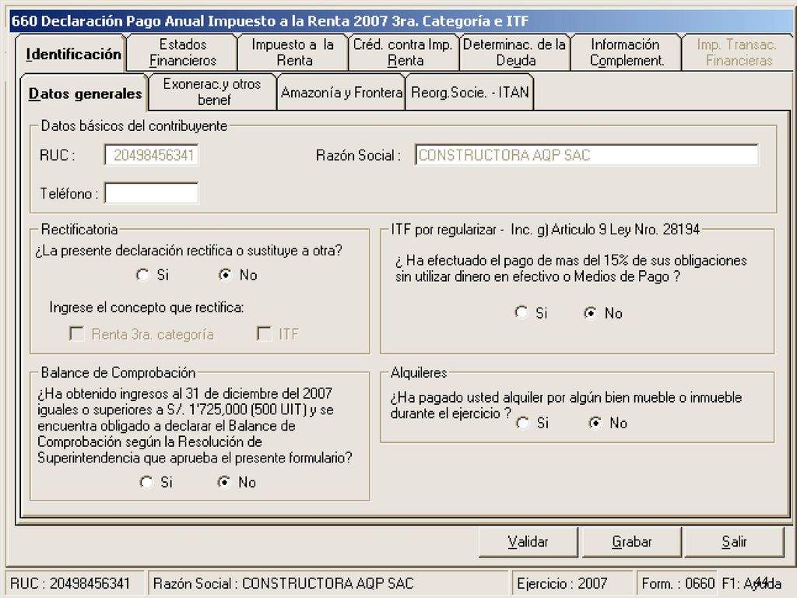Open the Reorg.Socie. - ITAN sub-tab
This screenshot has width=797, height=598.
pos(469,92)
